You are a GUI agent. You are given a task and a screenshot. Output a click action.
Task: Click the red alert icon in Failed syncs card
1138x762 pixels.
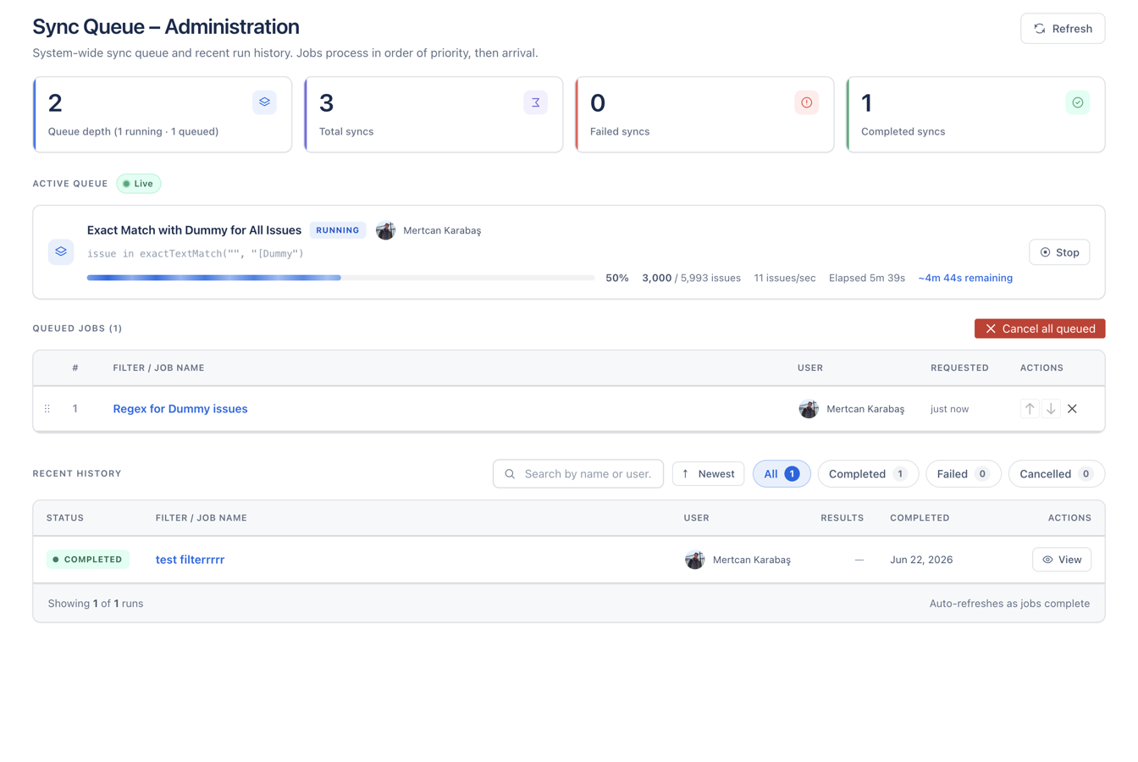point(806,102)
